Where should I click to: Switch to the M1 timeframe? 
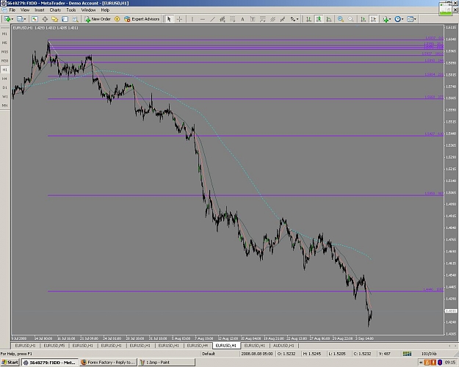coord(4,34)
